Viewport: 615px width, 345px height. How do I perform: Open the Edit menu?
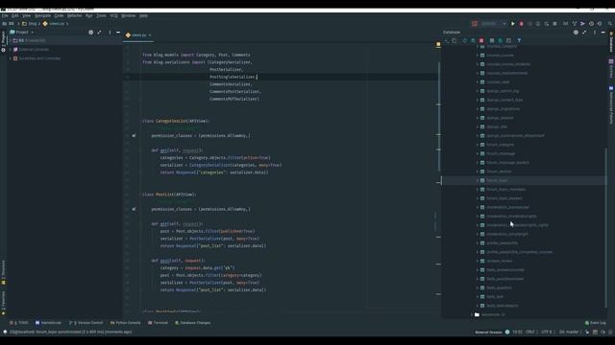click(x=15, y=16)
